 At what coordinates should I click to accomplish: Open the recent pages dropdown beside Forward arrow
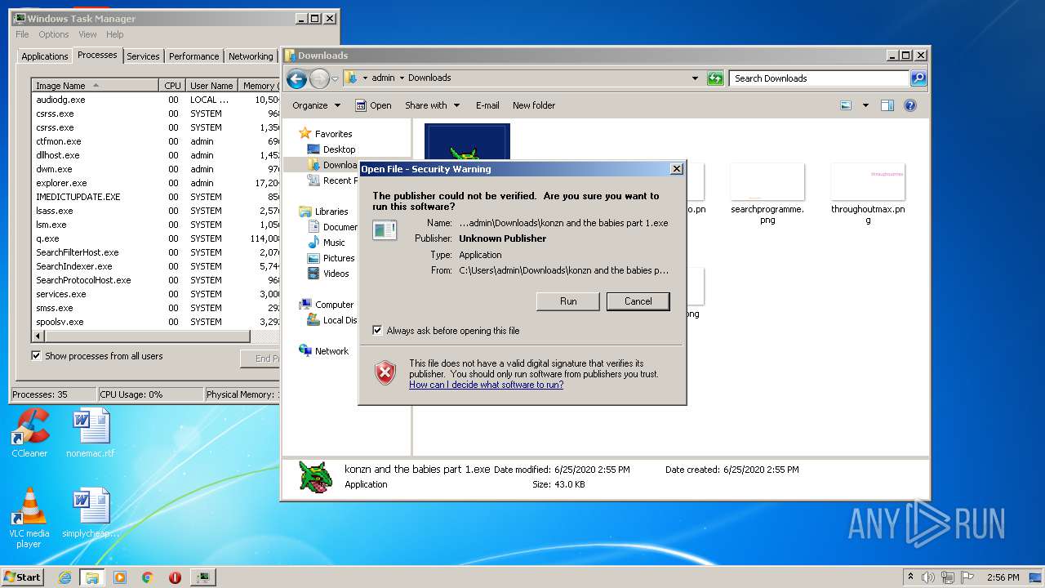tap(335, 79)
